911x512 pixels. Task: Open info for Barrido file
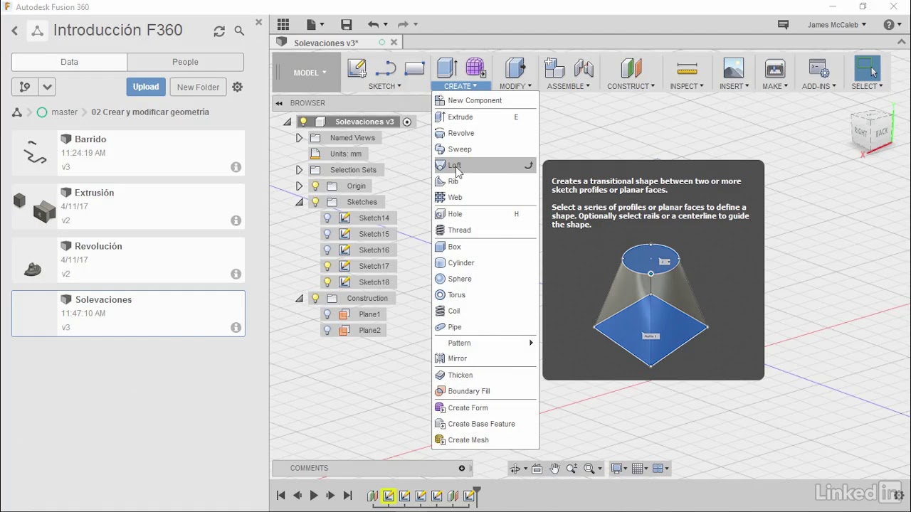pos(236,167)
